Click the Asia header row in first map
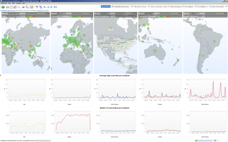Image resolution: width=228 pixels, height=142 pixels. coord(25,16)
